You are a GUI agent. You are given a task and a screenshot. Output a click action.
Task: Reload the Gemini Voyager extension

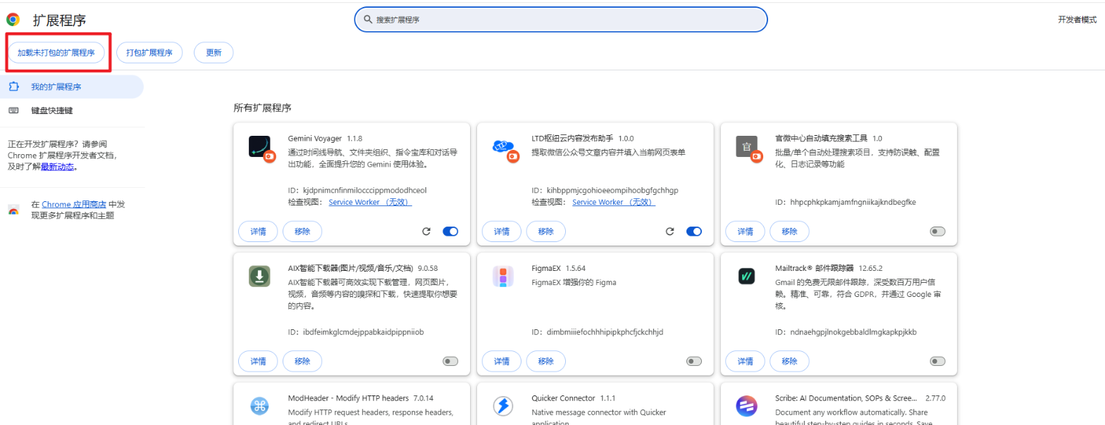(x=426, y=231)
